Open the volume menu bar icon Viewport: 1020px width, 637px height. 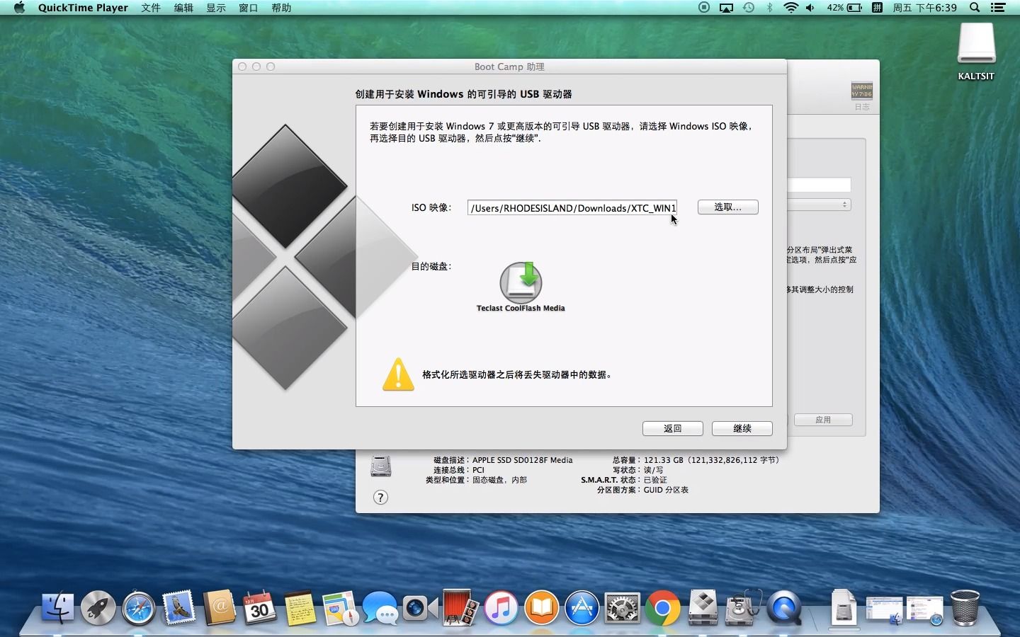[x=810, y=8]
